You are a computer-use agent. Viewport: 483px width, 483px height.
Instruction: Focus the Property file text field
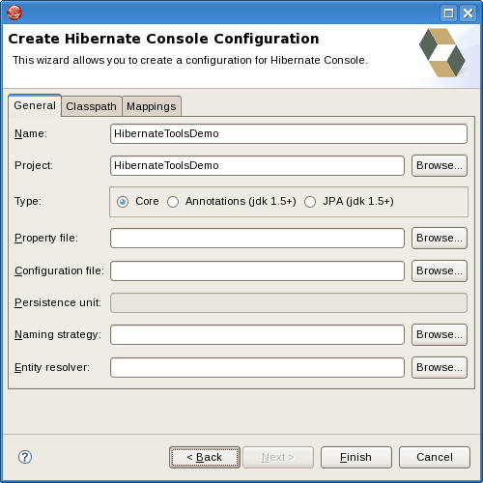tap(257, 238)
